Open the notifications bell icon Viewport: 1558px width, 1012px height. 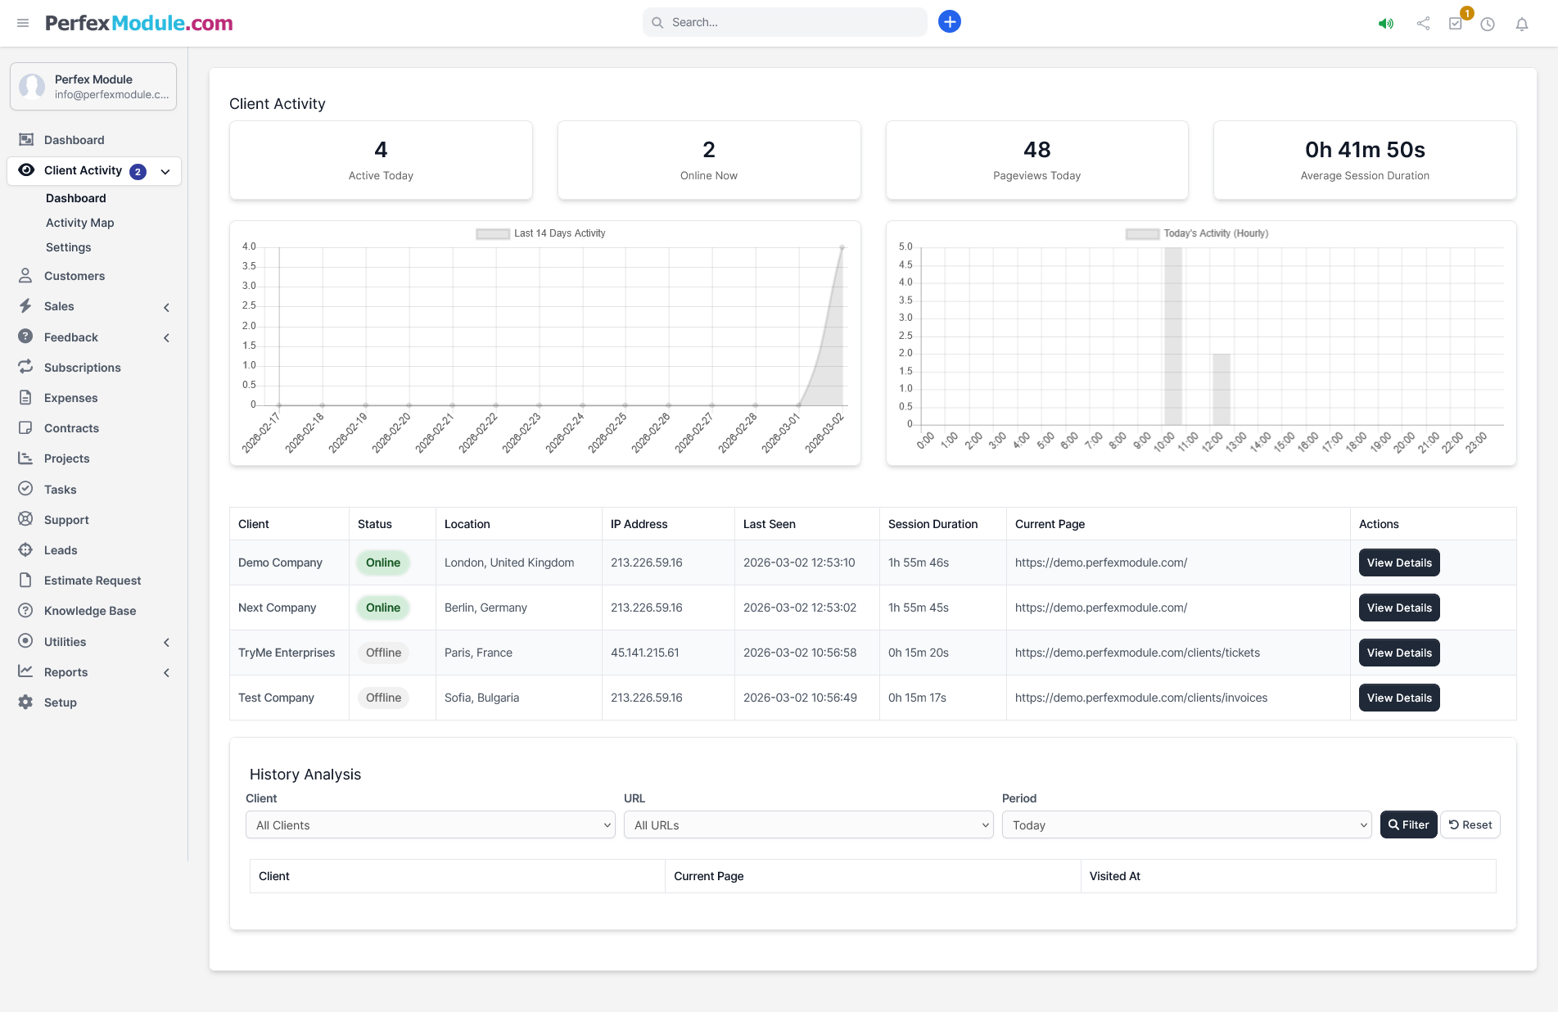click(x=1521, y=24)
